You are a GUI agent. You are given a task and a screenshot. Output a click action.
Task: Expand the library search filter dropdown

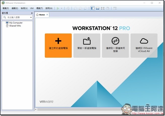click(31, 17)
